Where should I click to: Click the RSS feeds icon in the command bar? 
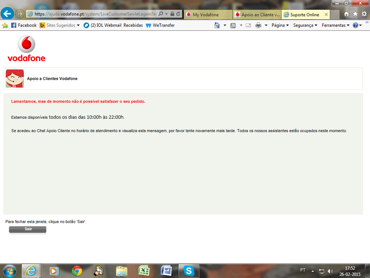point(233,25)
